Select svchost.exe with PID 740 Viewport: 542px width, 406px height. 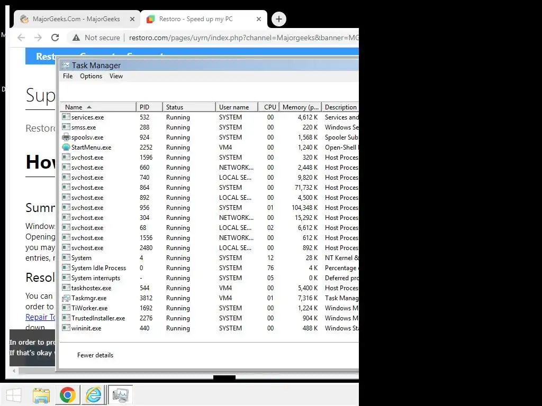click(x=210, y=178)
